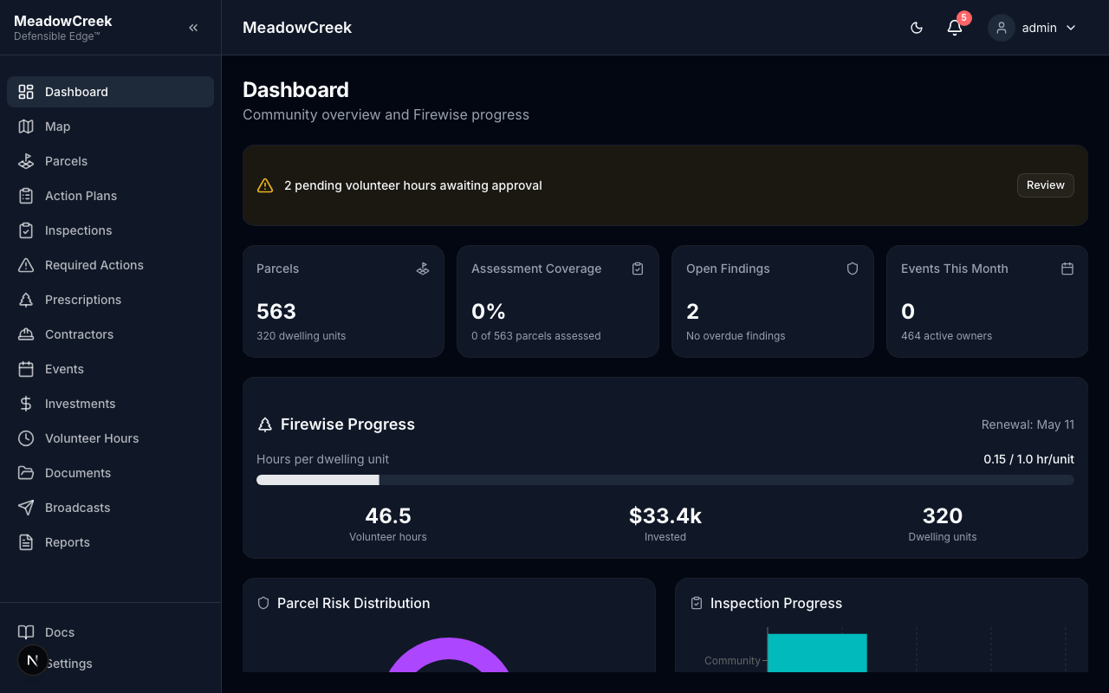Screen dimensions: 1109x693
Task: Click the Inspections clipboard-check icon
Action: click(x=26, y=230)
